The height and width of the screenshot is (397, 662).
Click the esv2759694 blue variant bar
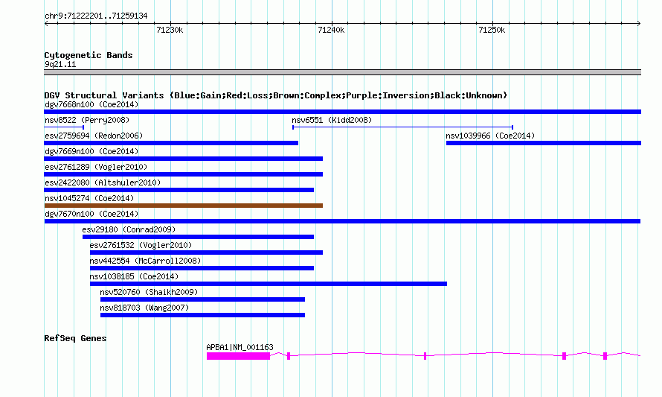click(171, 143)
